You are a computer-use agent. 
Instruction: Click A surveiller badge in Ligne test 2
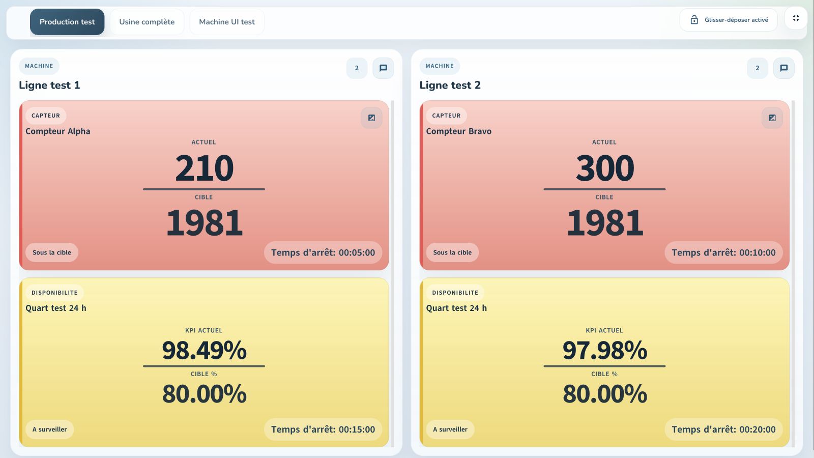pyautogui.click(x=450, y=430)
